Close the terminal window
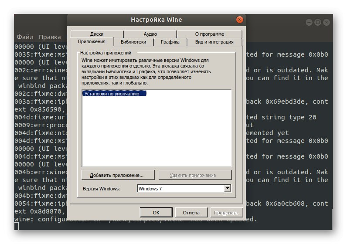 (327, 22)
